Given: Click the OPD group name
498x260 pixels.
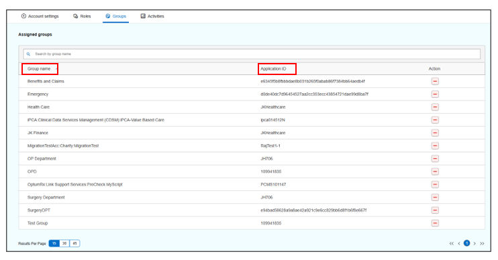Looking at the screenshot, I should [x=32, y=172].
